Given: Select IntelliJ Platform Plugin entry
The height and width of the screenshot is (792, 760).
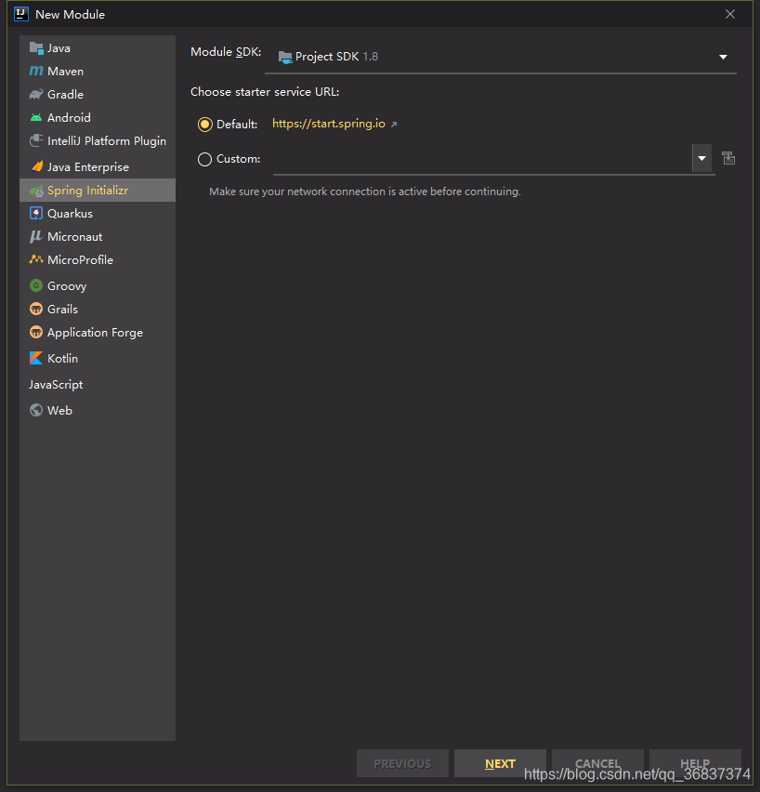Looking at the screenshot, I should (98, 141).
